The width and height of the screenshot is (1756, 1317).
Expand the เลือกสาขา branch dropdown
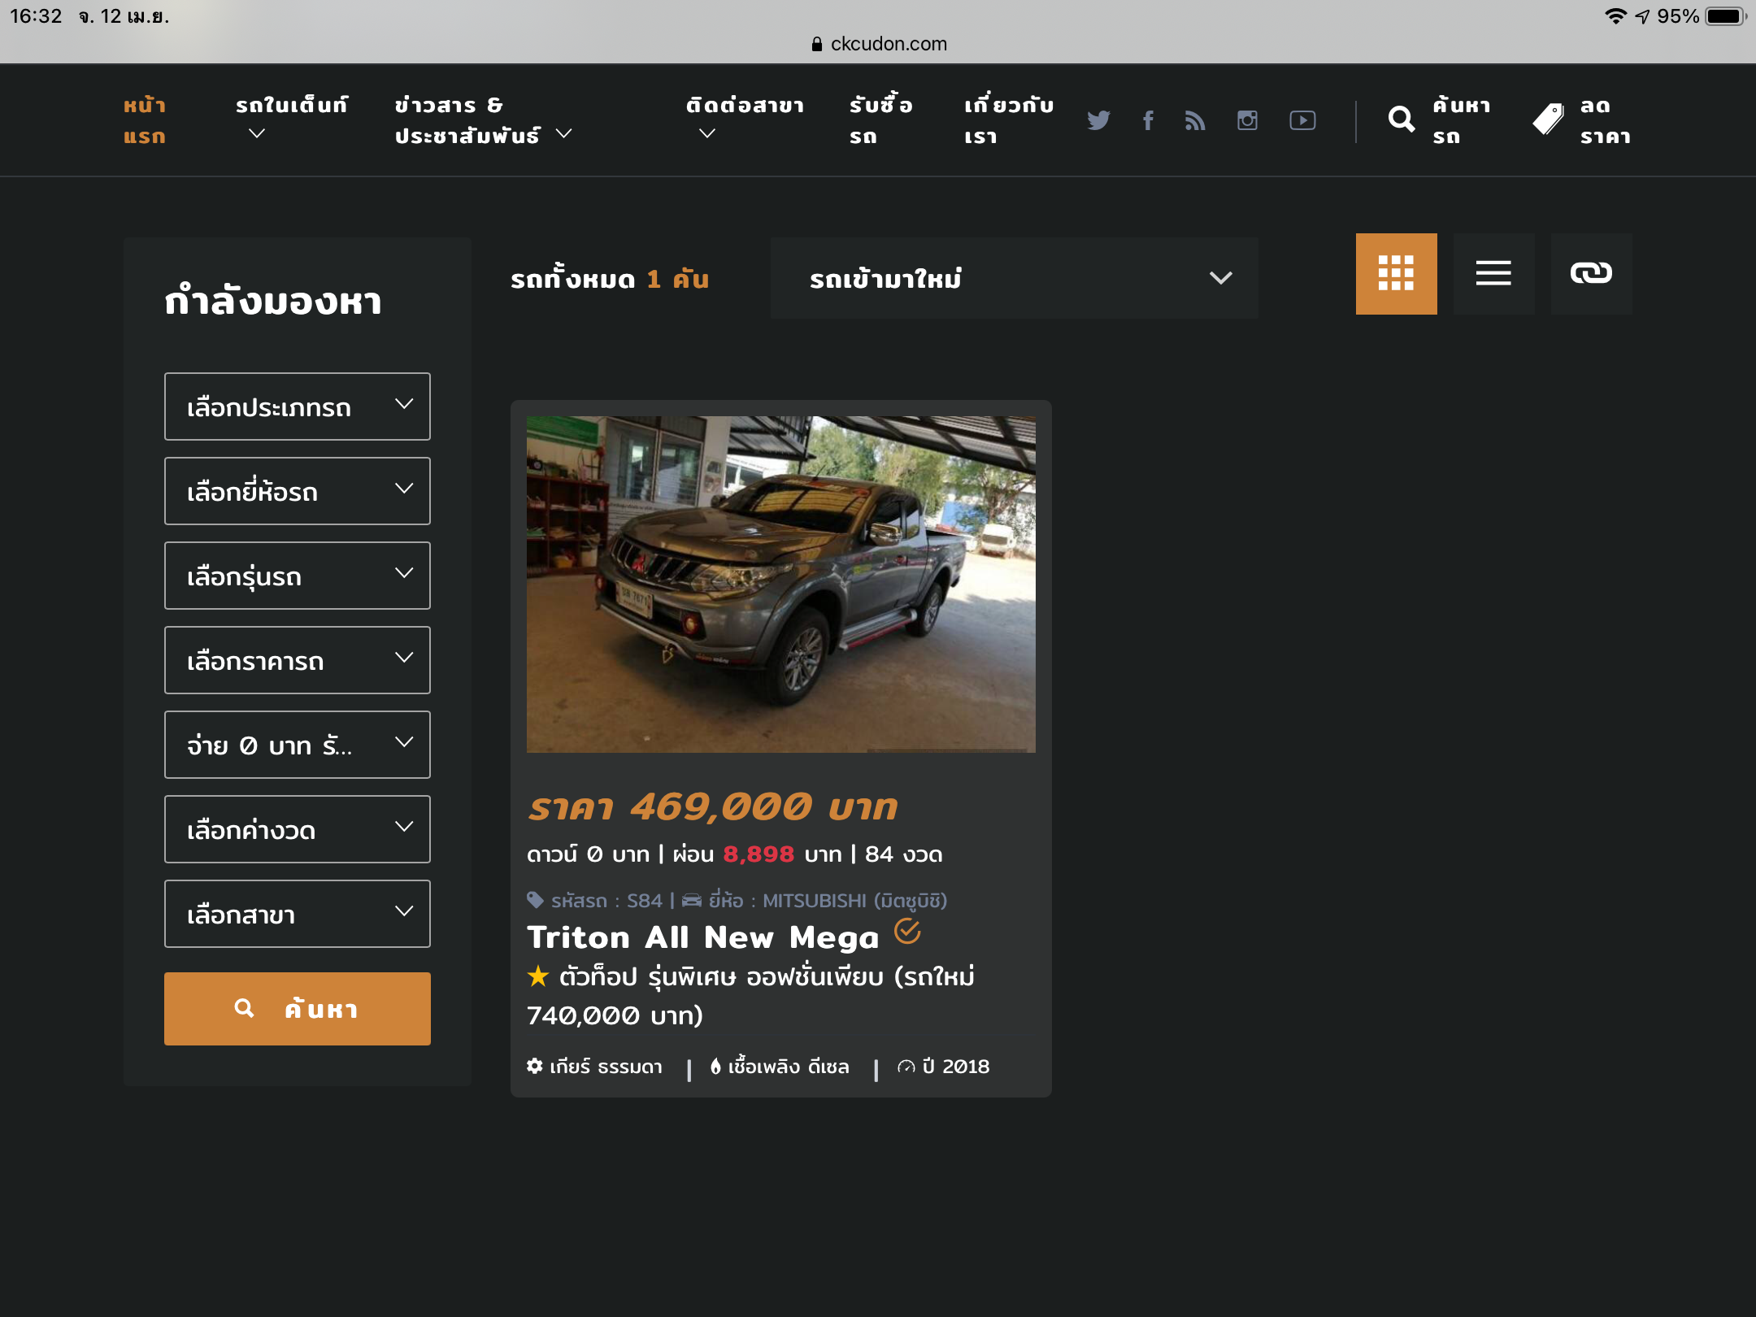(297, 914)
